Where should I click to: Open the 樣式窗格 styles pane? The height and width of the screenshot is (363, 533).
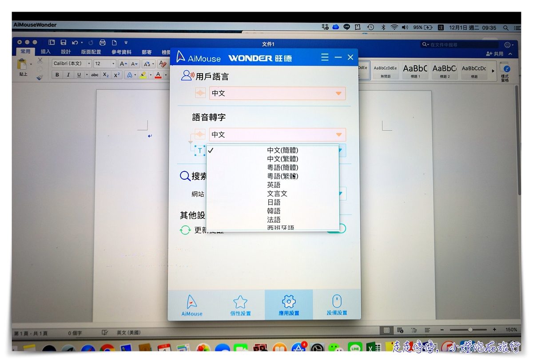coord(505,71)
